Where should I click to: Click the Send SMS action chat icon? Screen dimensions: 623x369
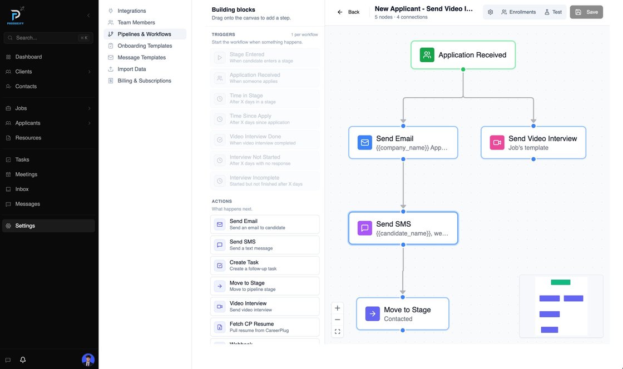click(x=220, y=245)
